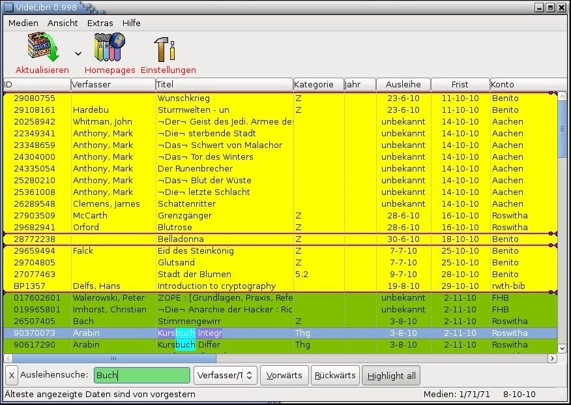571x405 pixels.
Task: Open the Ansicht menu
Action: coord(63,23)
